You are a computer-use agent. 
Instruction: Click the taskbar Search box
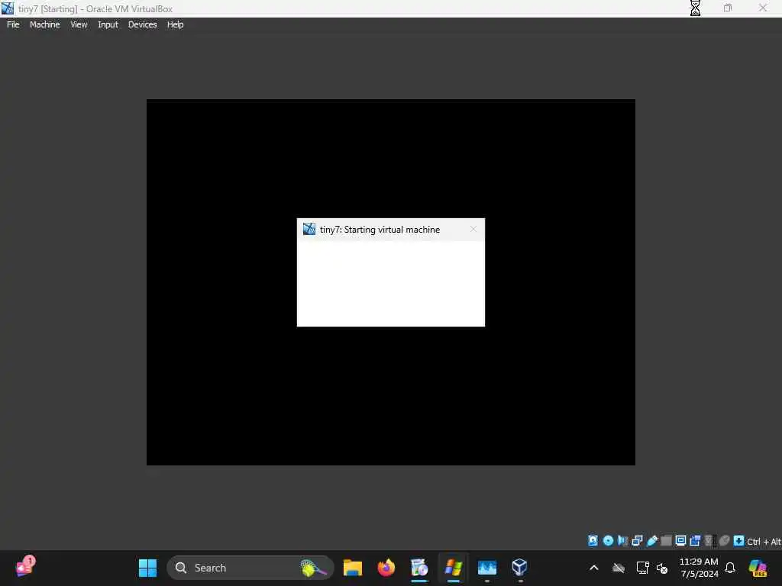tap(250, 568)
